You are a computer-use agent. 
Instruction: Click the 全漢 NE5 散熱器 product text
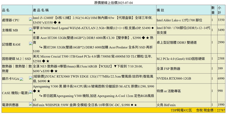(x=88, y=69)
